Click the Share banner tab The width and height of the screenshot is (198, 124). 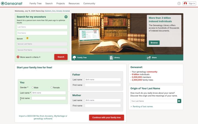tap(165, 58)
